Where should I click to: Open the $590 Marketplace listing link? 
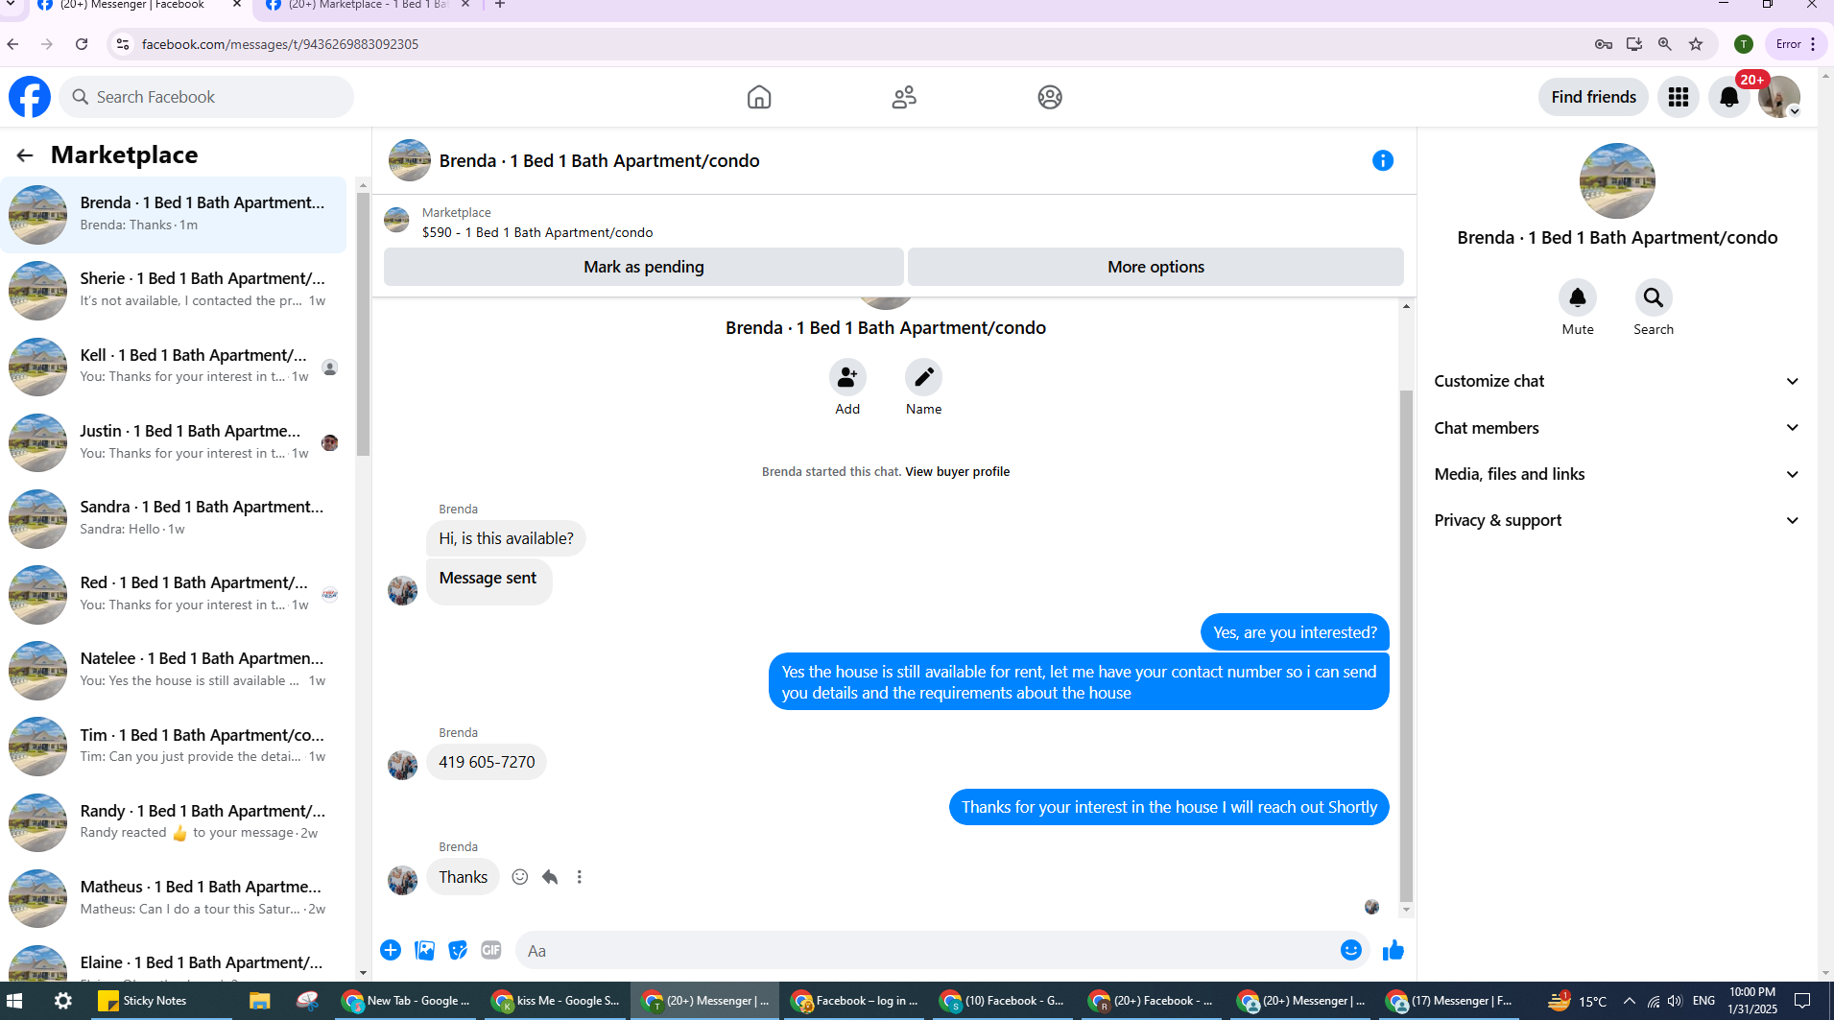point(537,233)
